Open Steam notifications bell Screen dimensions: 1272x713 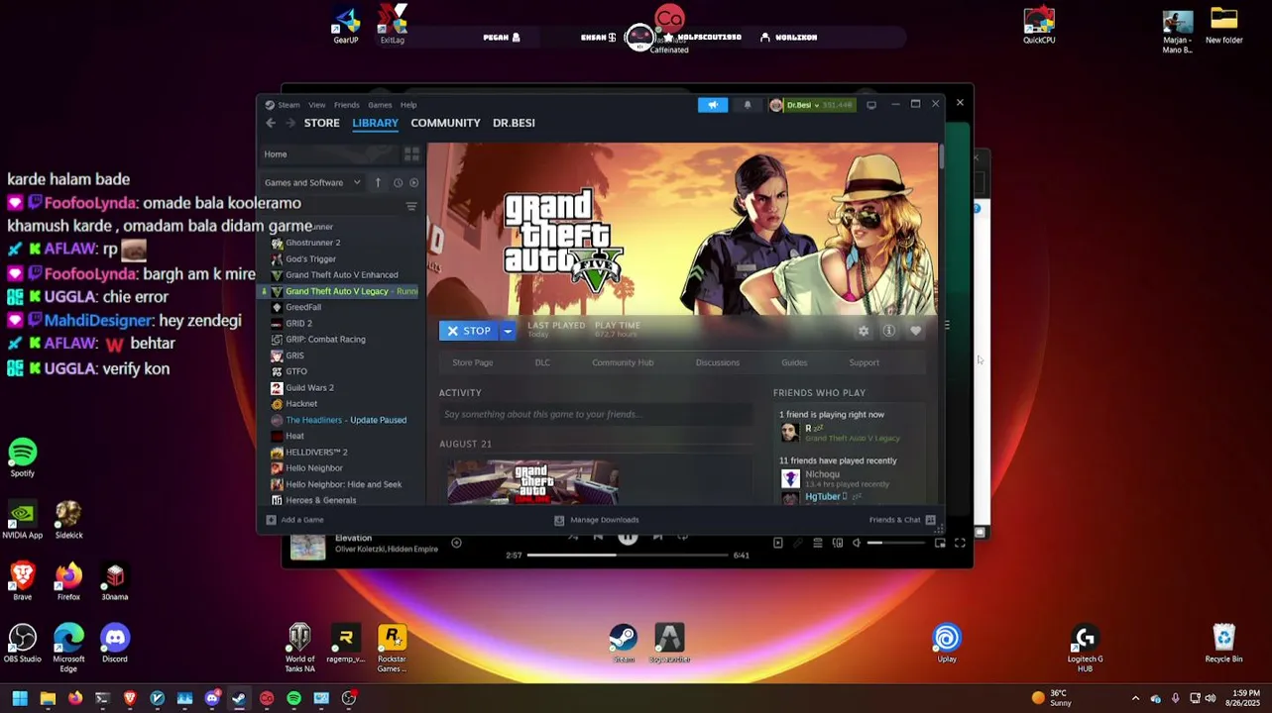748,105
